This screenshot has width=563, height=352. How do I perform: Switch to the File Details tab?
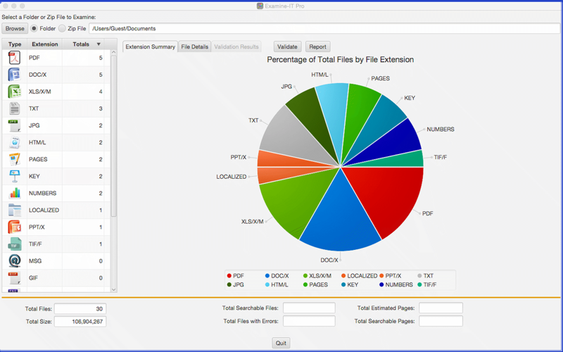pos(195,46)
